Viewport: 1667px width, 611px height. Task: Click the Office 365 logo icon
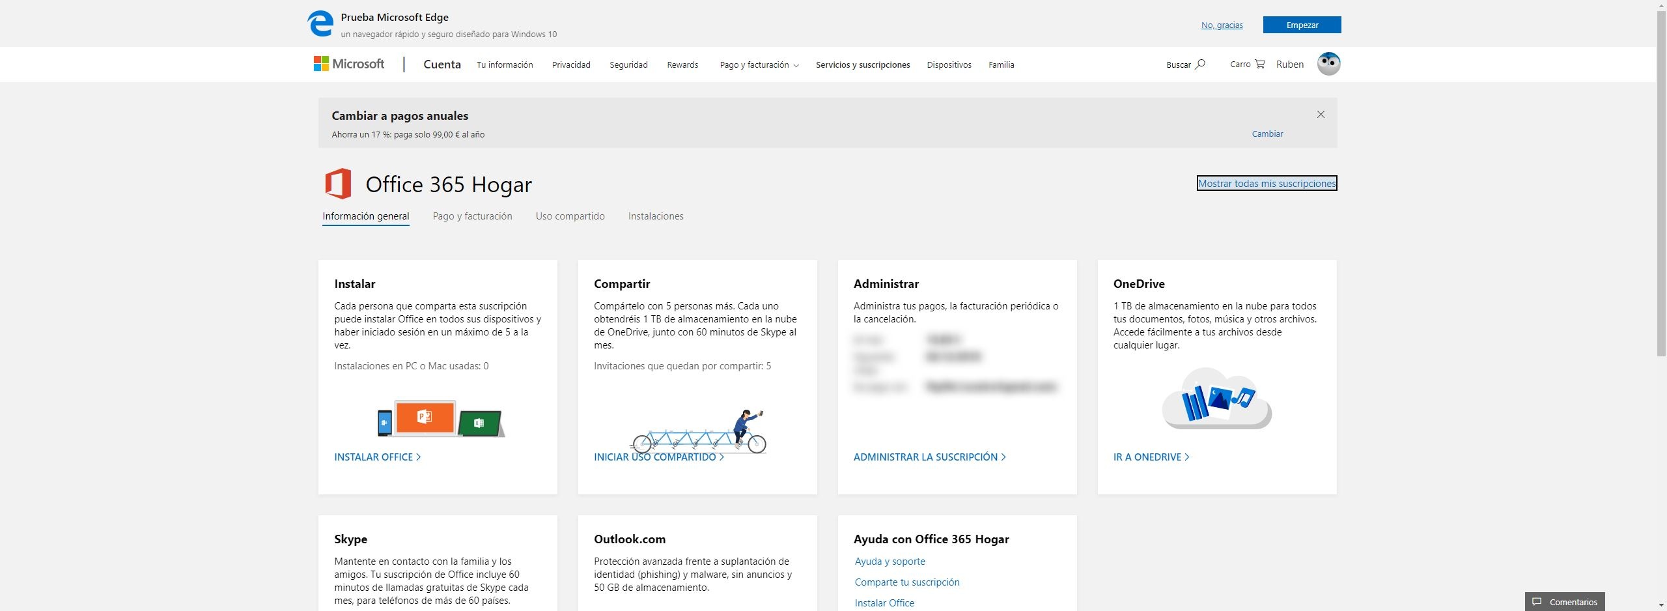click(x=338, y=184)
